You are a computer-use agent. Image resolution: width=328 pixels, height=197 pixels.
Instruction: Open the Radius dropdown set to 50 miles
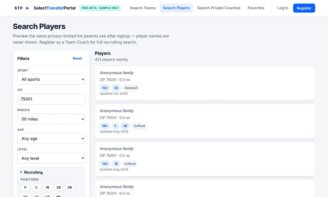click(x=51, y=119)
